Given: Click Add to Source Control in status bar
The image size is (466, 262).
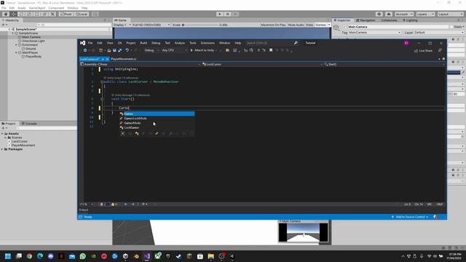Looking at the screenshot, I should click(410, 217).
